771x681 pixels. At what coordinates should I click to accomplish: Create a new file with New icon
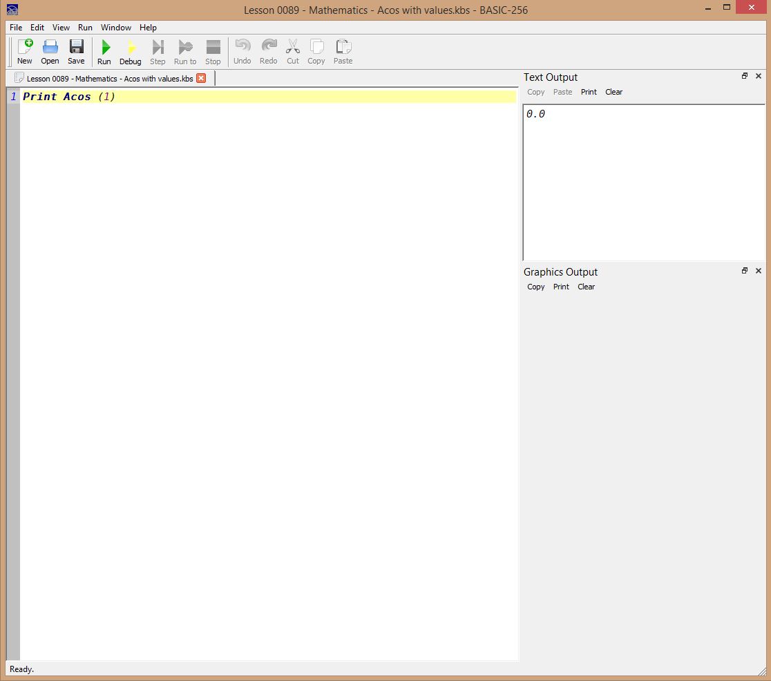pyautogui.click(x=25, y=52)
